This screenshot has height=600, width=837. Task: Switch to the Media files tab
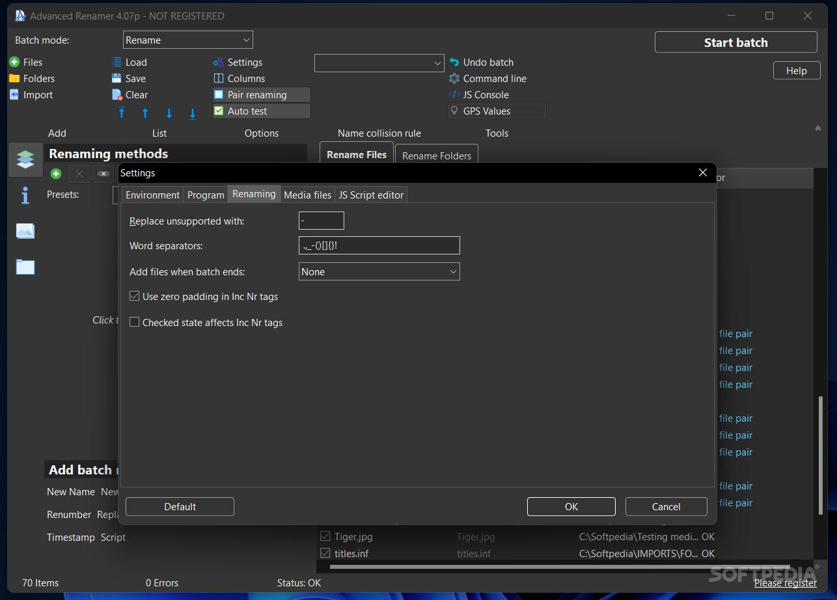[x=307, y=195]
